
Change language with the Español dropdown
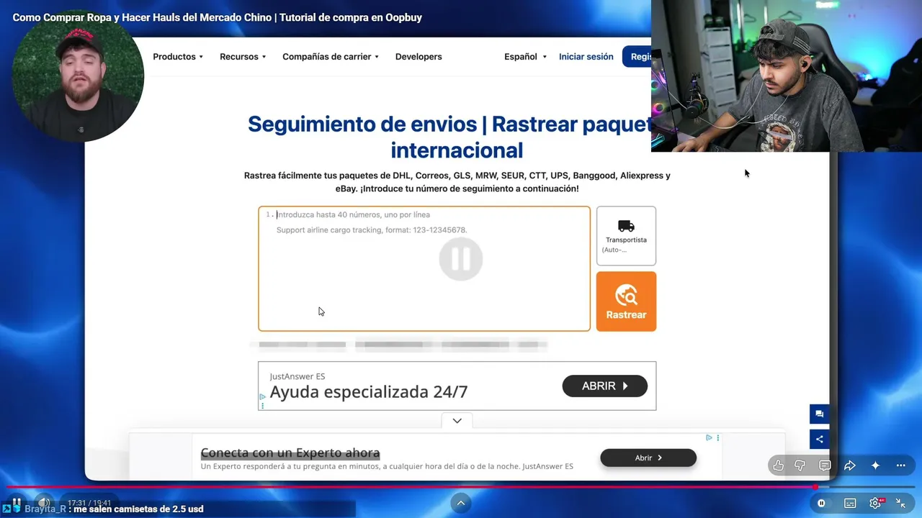tap(525, 57)
